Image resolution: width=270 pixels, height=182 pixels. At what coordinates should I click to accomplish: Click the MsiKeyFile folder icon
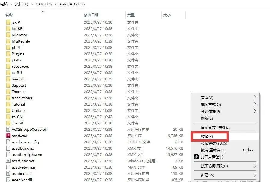[8, 41]
